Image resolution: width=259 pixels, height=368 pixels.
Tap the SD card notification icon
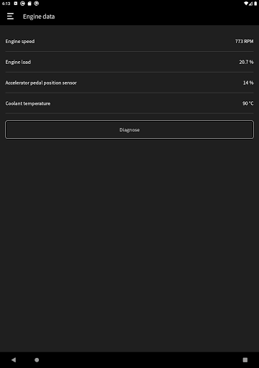(29, 4)
